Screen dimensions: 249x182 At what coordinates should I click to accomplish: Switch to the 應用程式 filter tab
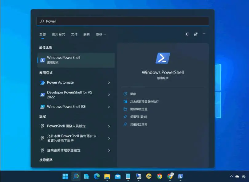click(x=58, y=34)
